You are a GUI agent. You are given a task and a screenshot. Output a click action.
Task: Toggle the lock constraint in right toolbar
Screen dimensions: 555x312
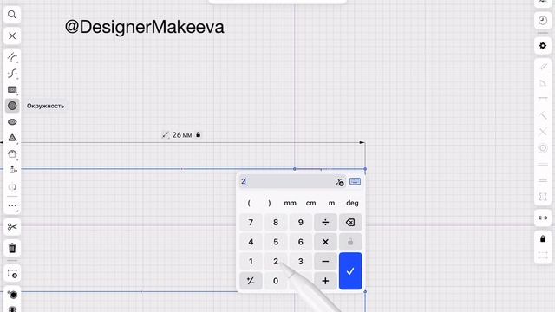point(543,239)
